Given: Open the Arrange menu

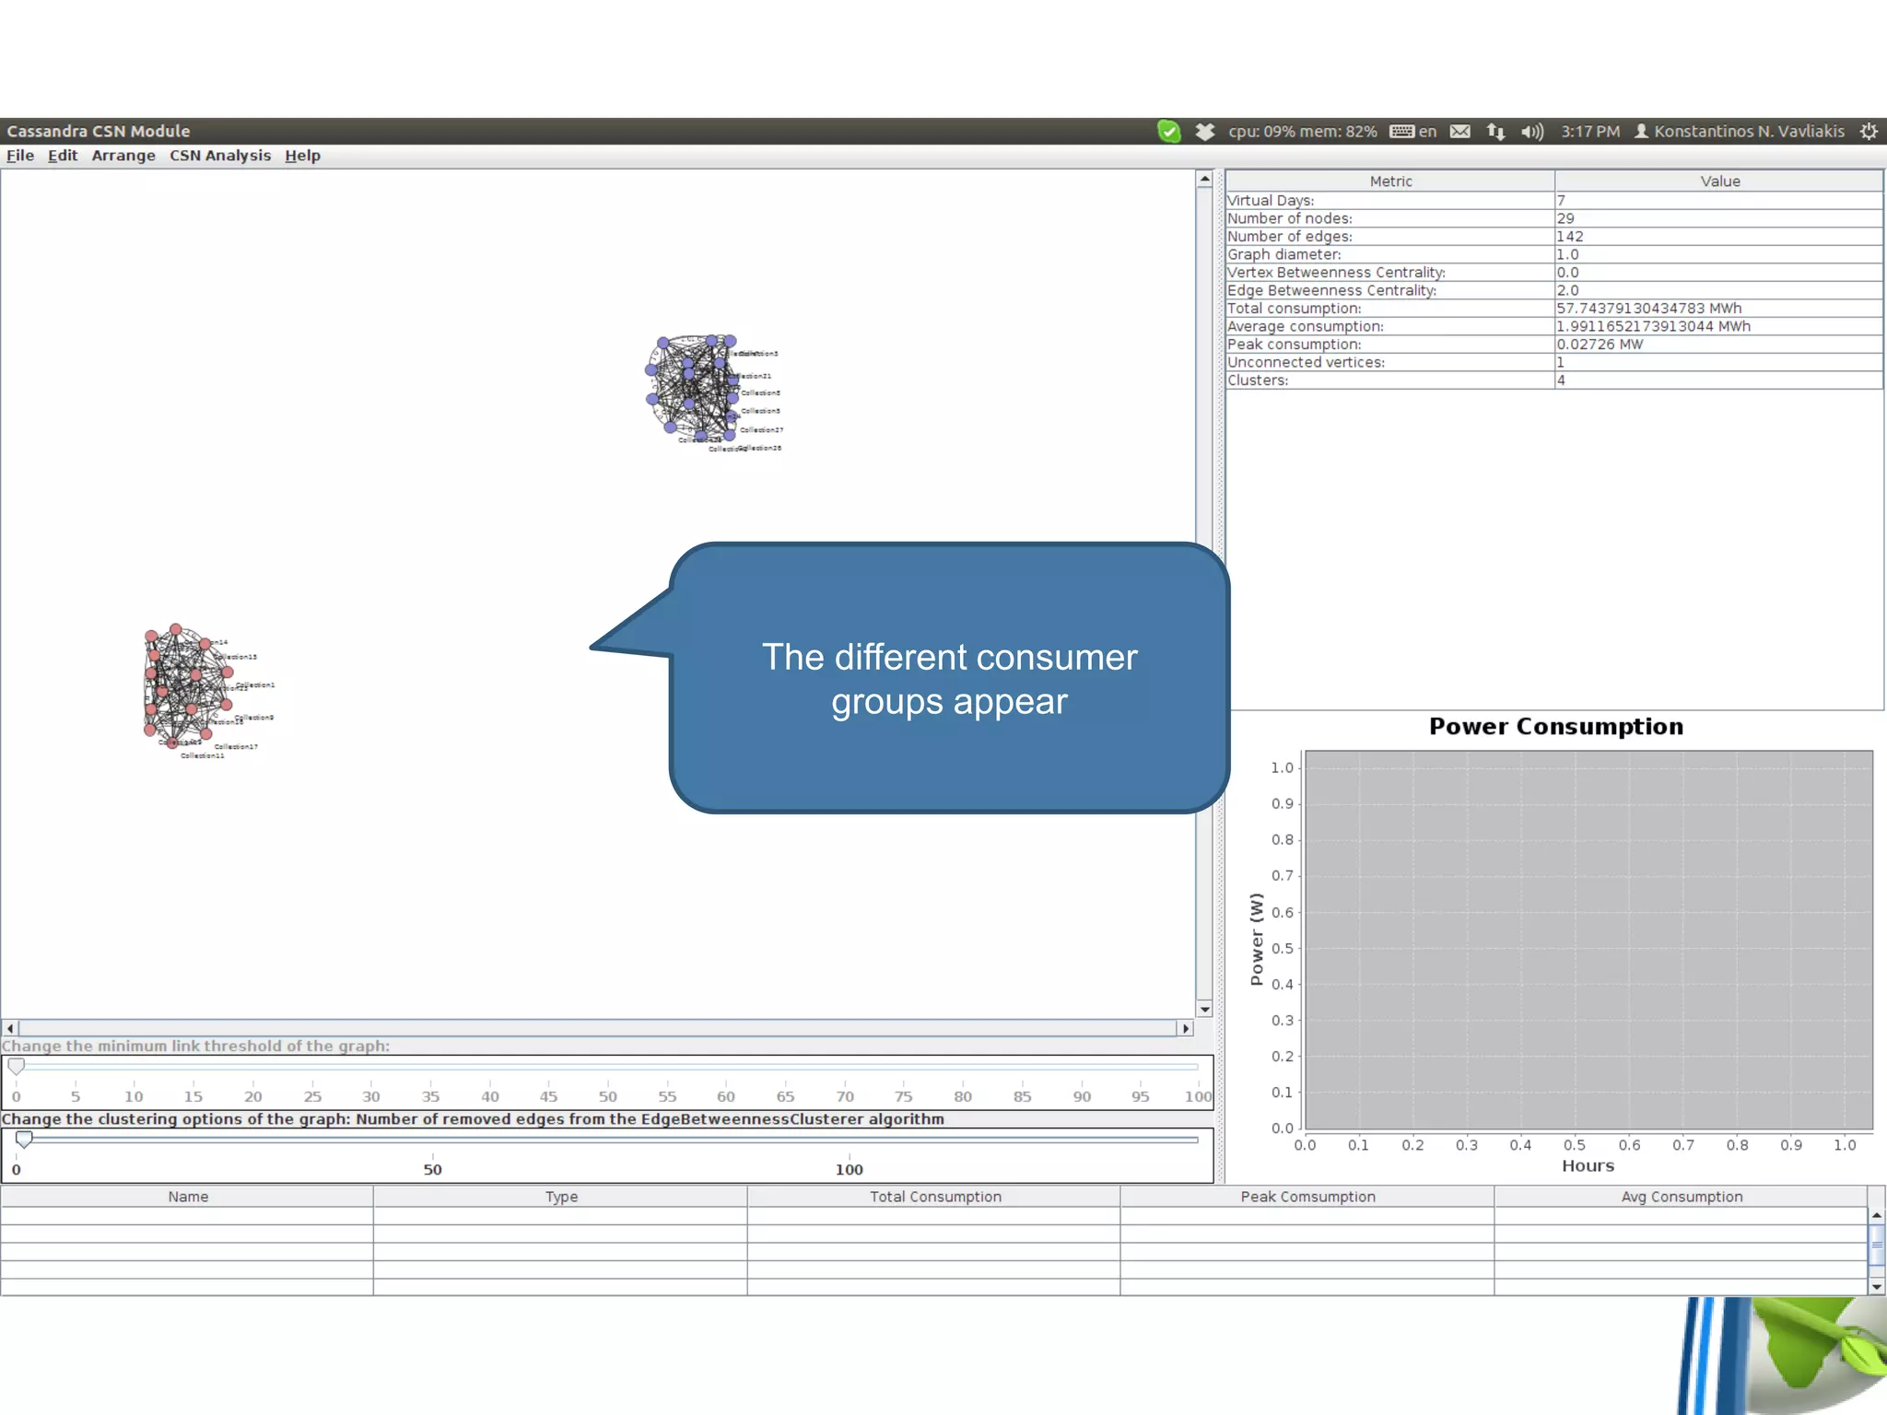Looking at the screenshot, I should point(123,156).
